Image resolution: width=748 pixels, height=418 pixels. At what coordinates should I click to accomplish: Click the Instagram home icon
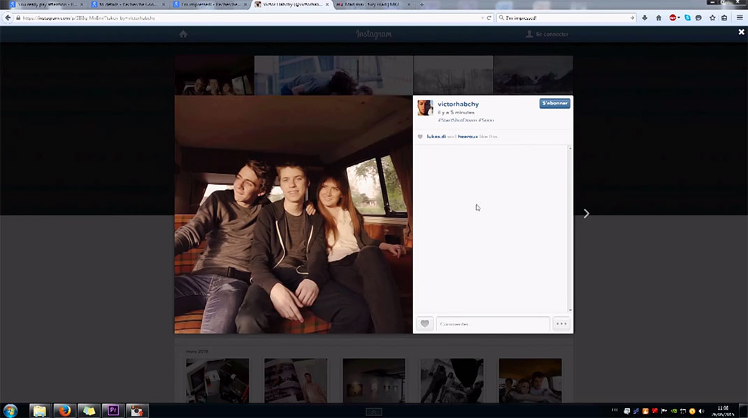[x=183, y=34]
